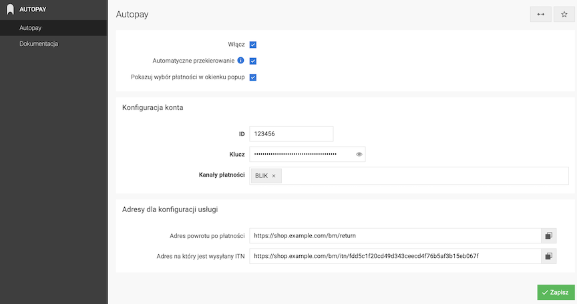
Task: Toggle Pokazuj wybór płatności w okienku popup
Action: point(253,77)
